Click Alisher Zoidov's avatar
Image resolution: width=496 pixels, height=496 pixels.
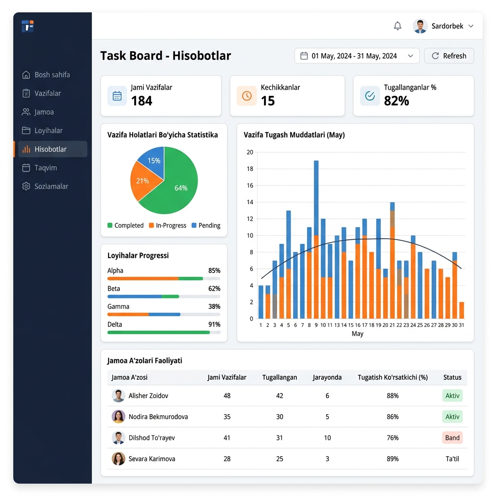(x=118, y=396)
